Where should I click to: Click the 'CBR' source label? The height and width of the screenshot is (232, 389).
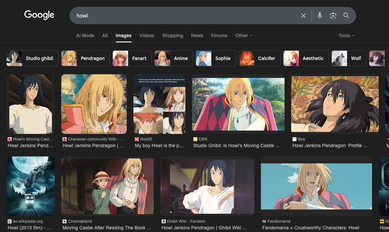click(203, 139)
